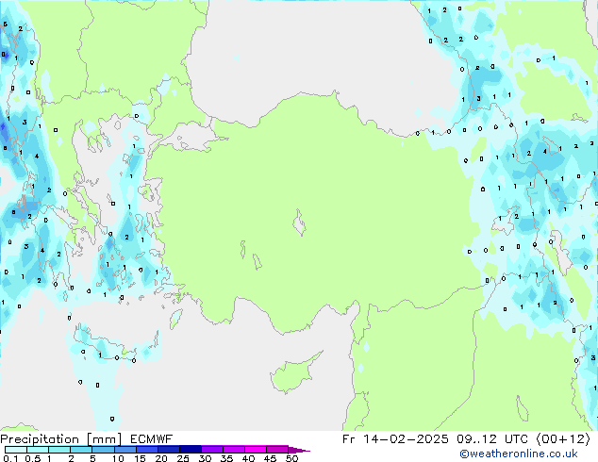Screen dimensions: 598x462
Task: Click the '[mm]' unit label
Action: click(x=105, y=439)
